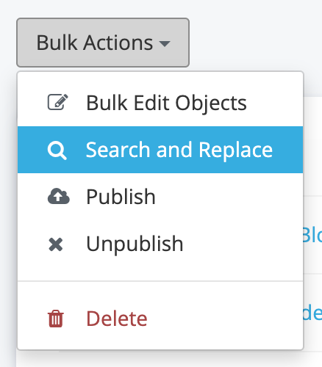Click the X icon next to Unpublish
This screenshot has width=322, height=367.
click(x=56, y=244)
